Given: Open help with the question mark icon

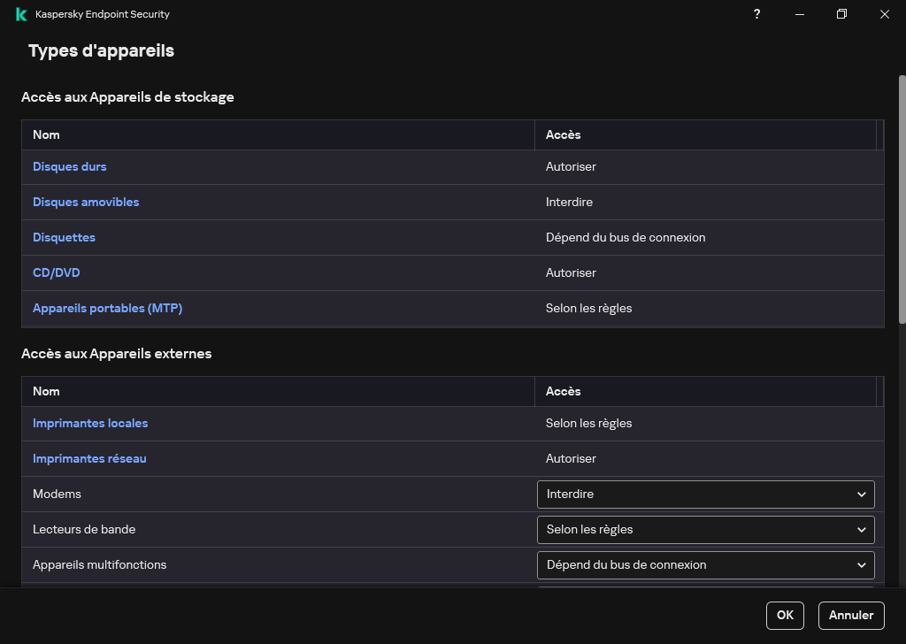Looking at the screenshot, I should 756,14.
